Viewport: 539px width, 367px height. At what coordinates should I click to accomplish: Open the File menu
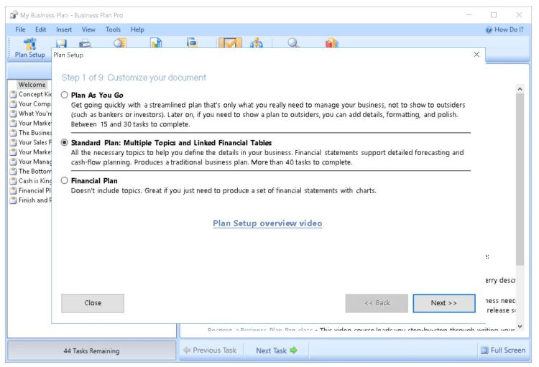pyautogui.click(x=20, y=29)
